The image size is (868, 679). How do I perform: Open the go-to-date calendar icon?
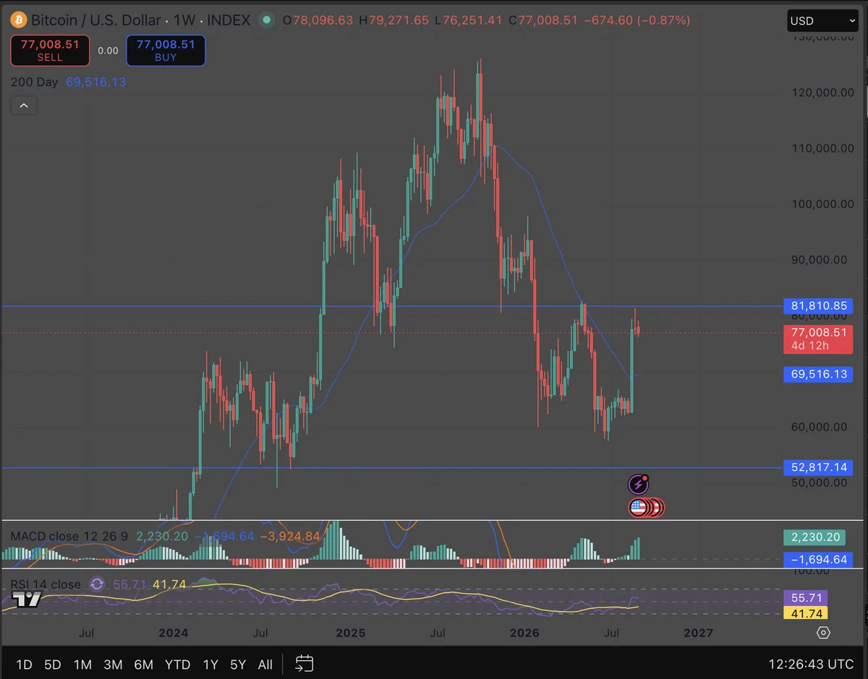pyautogui.click(x=305, y=663)
